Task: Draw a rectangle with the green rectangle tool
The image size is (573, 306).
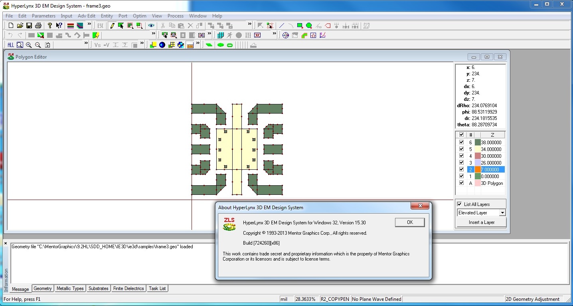Action: (x=300, y=25)
